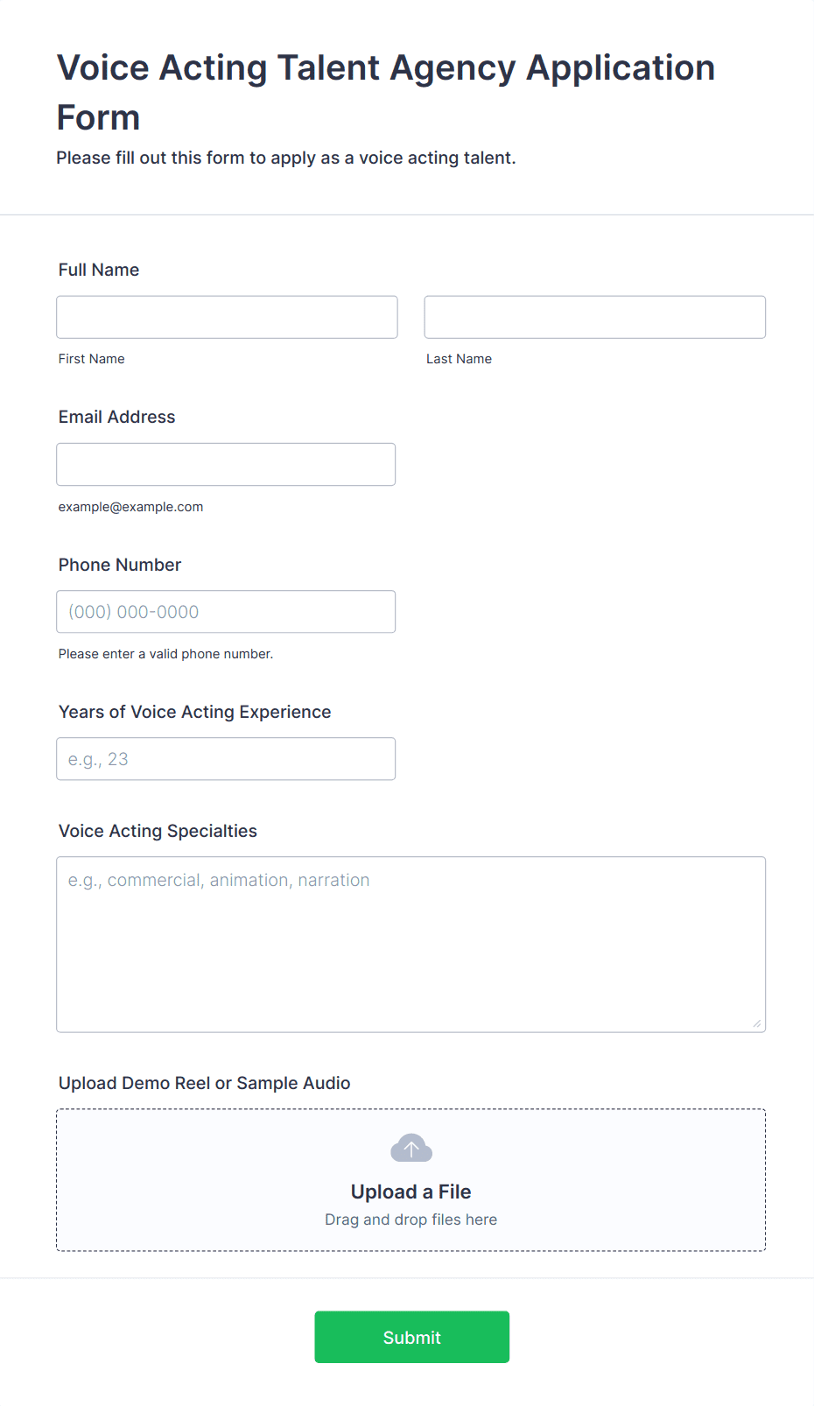Viewport: 814px width, 1406px height.
Task: Select the Email Address input field
Action: (x=226, y=464)
